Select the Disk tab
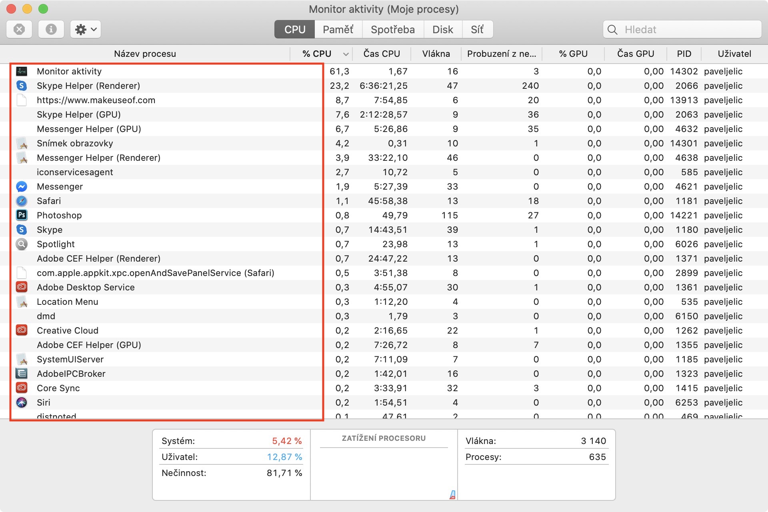Image resolution: width=768 pixels, height=512 pixels. pyautogui.click(x=442, y=30)
